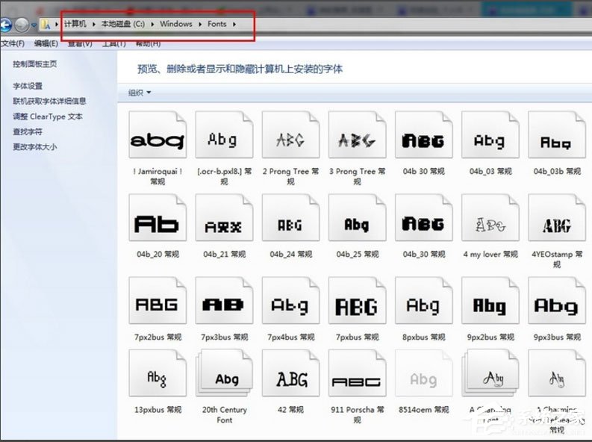Viewport: 592px width, 442px height.
Task: Select the 3 Prong Tree font icon
Action: 357,134
